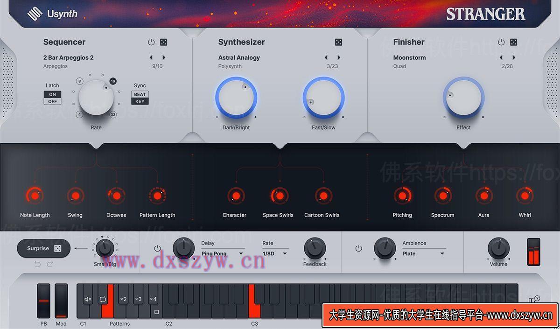Click the redo arrow below Surprise
Viewport: 560px width, 329px height.
pos(50,264)
